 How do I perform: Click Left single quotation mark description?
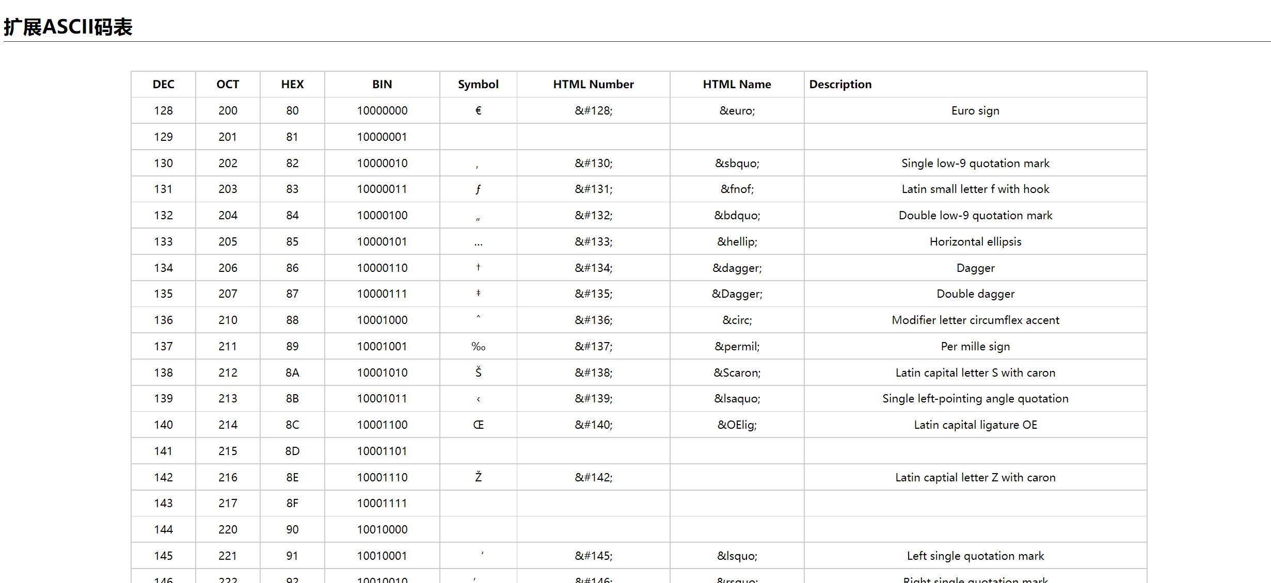[975, 556]
